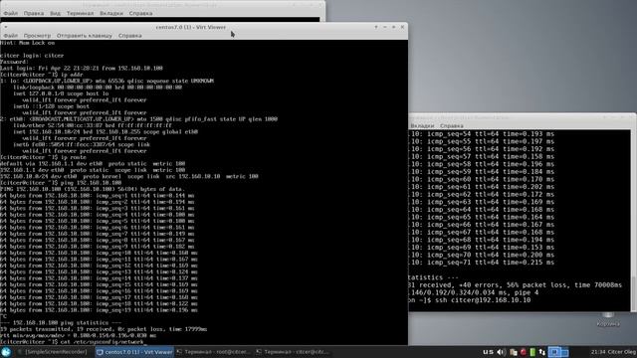Close the Virt Viewer window

402,27
